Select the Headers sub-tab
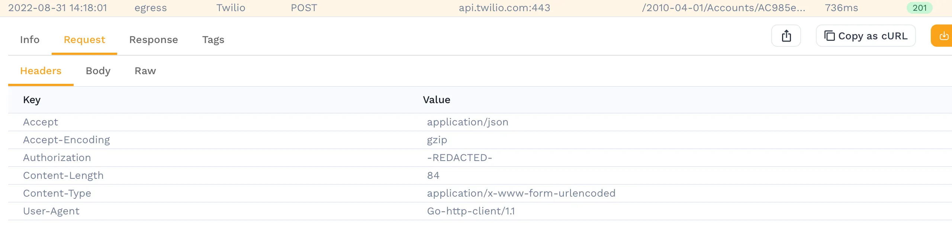 [x=41, y=71]
